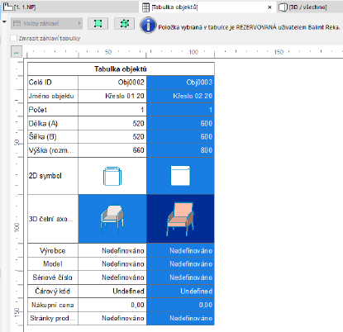Open the Volby záhlaví dropdown
The width and height of the screenshot is (343, 332).
(46, 24)
